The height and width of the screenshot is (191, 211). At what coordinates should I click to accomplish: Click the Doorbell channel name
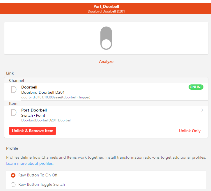click(x=29, y=87)
